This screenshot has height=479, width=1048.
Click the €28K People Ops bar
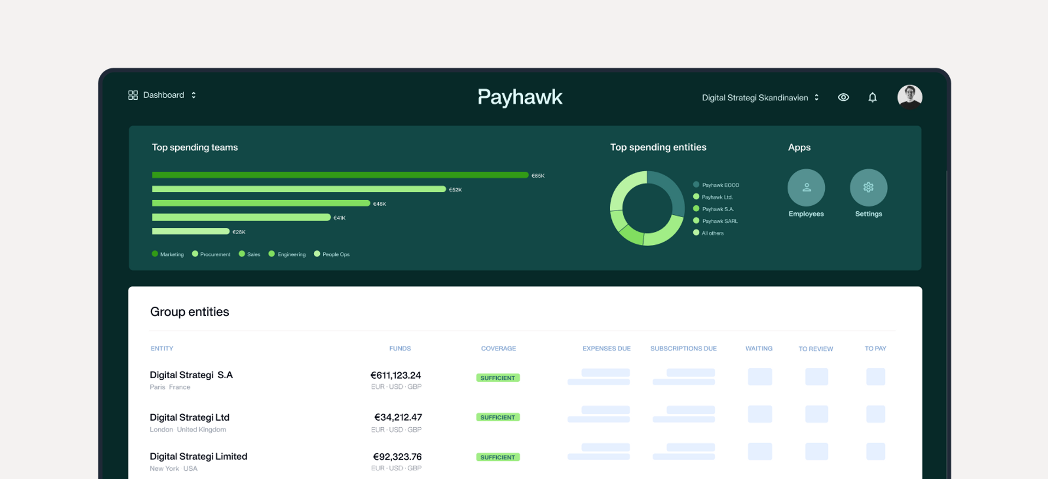(190, 231)
